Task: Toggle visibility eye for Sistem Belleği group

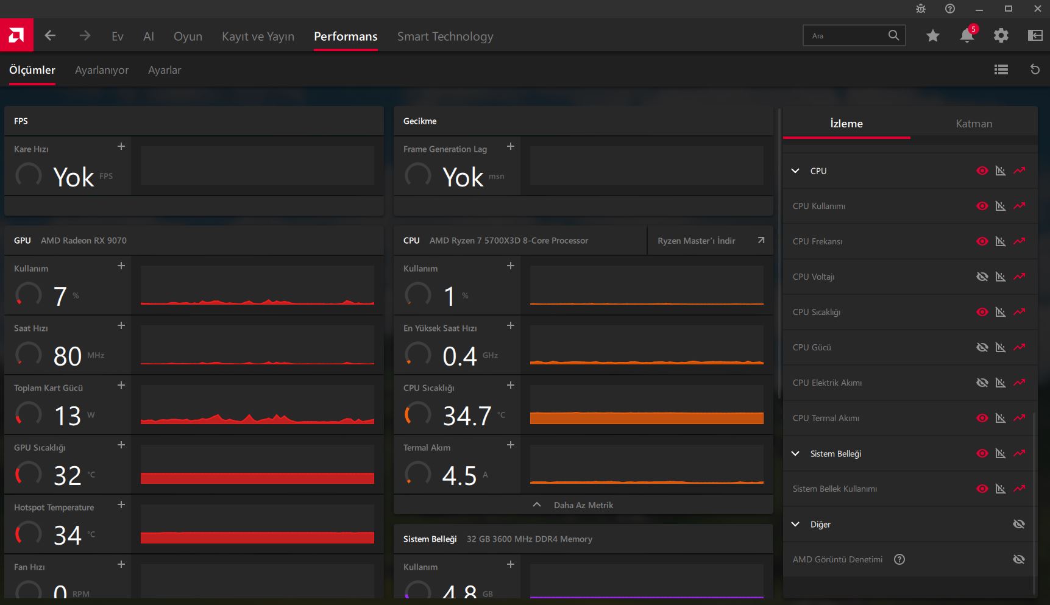Action: (x=982, y=453)
